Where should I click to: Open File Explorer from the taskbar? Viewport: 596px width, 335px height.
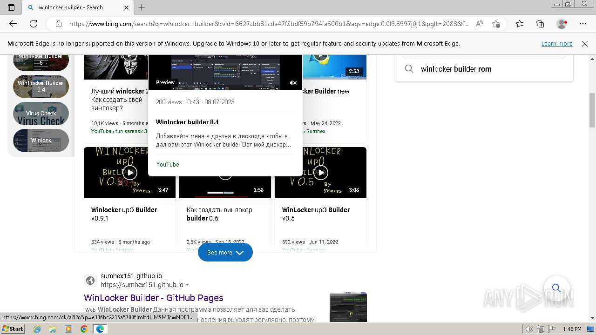point(53,329)
